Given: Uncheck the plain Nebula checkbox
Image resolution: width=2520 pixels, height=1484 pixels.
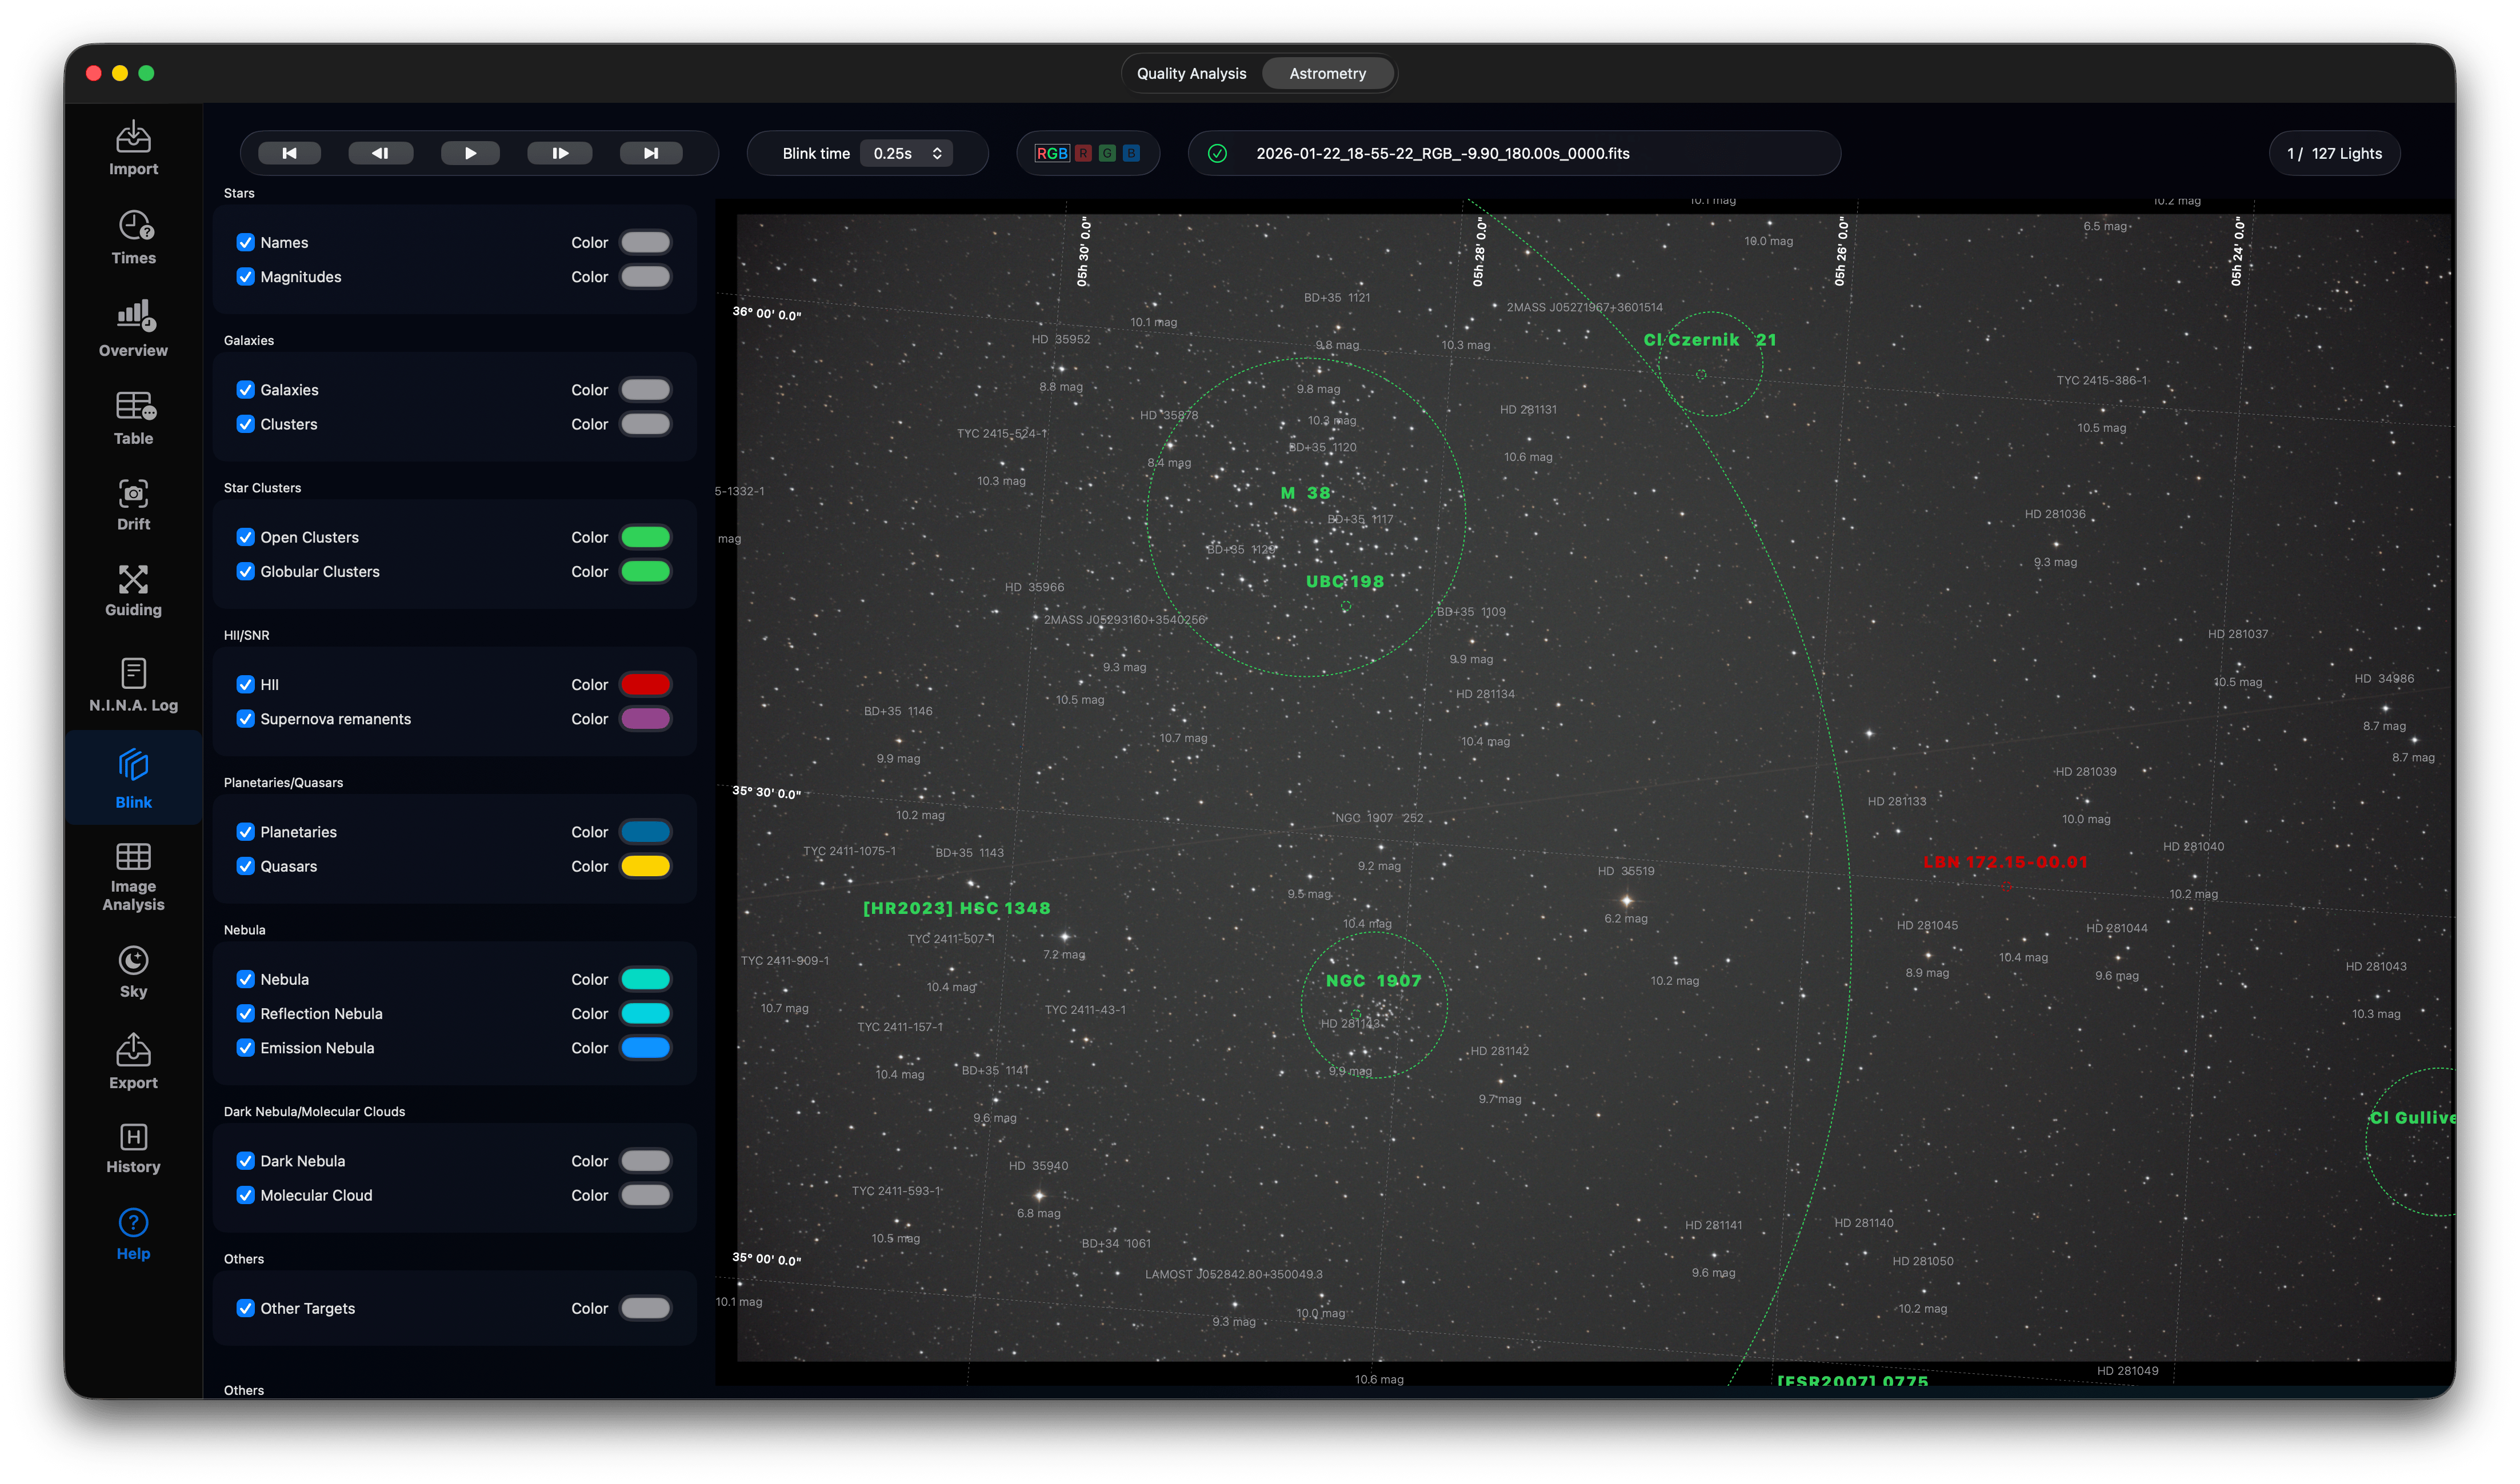Looking at the screenshot, I should coord(245,979).
